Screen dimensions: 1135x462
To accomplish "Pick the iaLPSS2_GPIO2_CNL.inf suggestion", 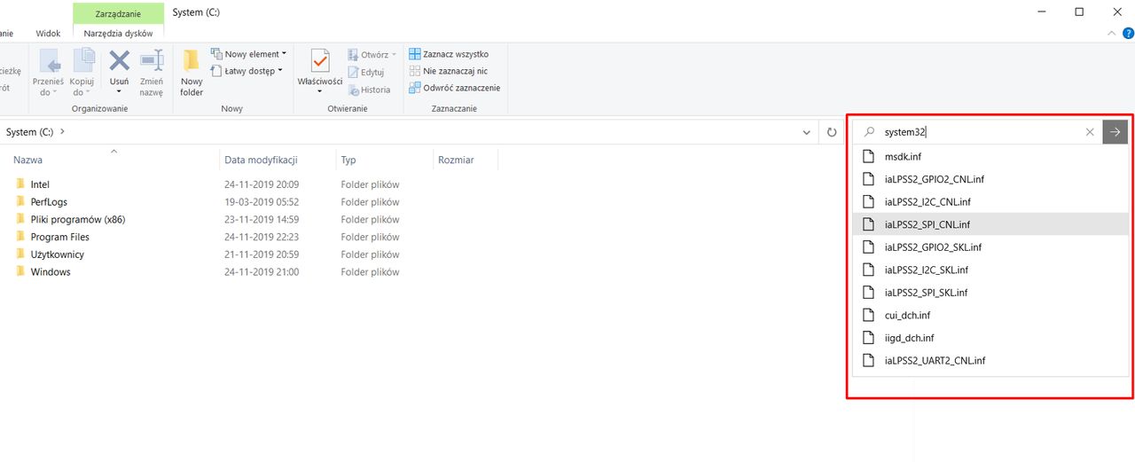I will point(990,179).
